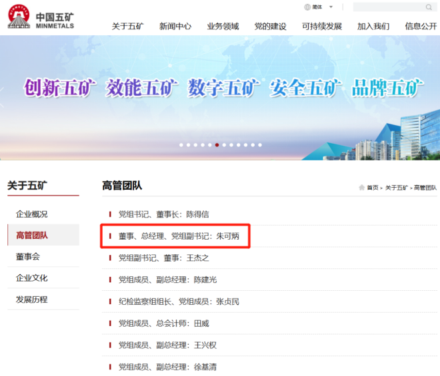440x376 pixels.
Task: Click the home icon in breadcrumb
Action: click(361, 188)
